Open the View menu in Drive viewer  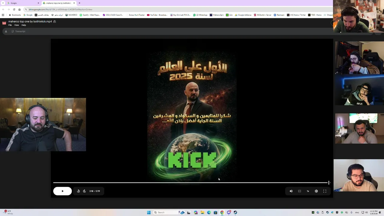pyautogui.click(x=16, y=25)
